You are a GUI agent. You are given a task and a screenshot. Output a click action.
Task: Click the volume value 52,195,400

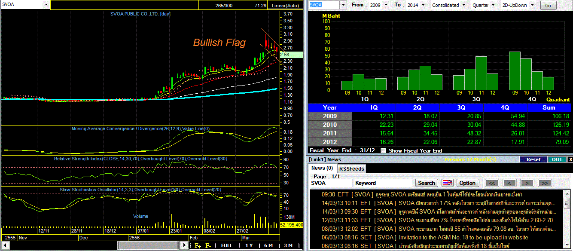(x=292, y=224)
